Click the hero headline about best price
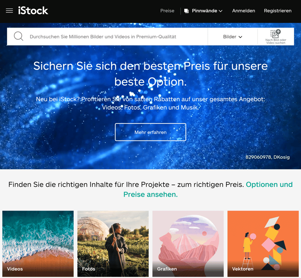Image resolution: width=301 pixels, height=278 pixels. click(x=150, y=74)
